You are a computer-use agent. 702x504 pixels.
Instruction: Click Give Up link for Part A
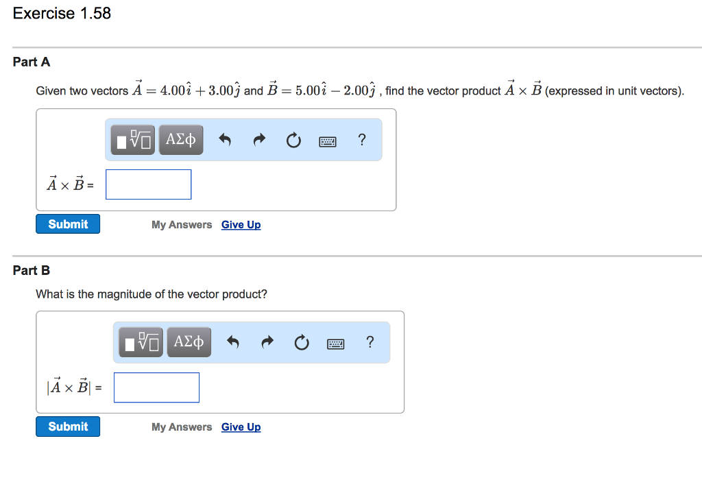(x=241, y=225)
